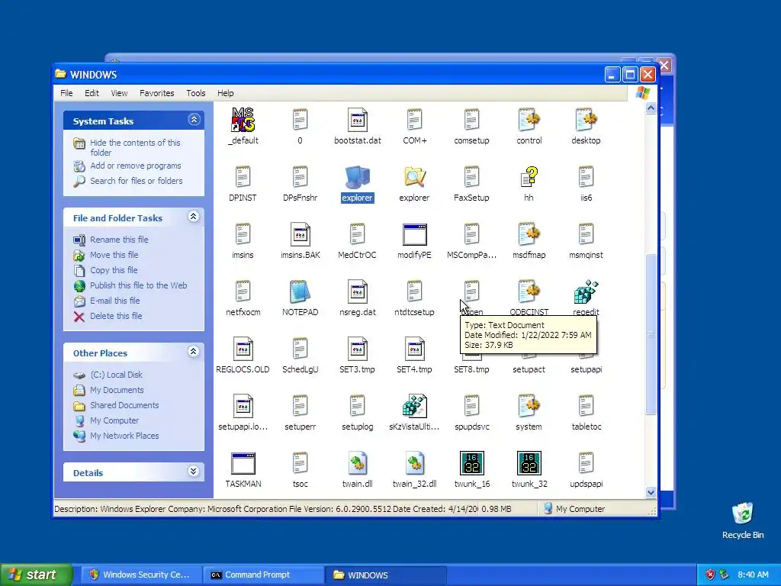Select the SET4.tmp file icon

point(414,349)
